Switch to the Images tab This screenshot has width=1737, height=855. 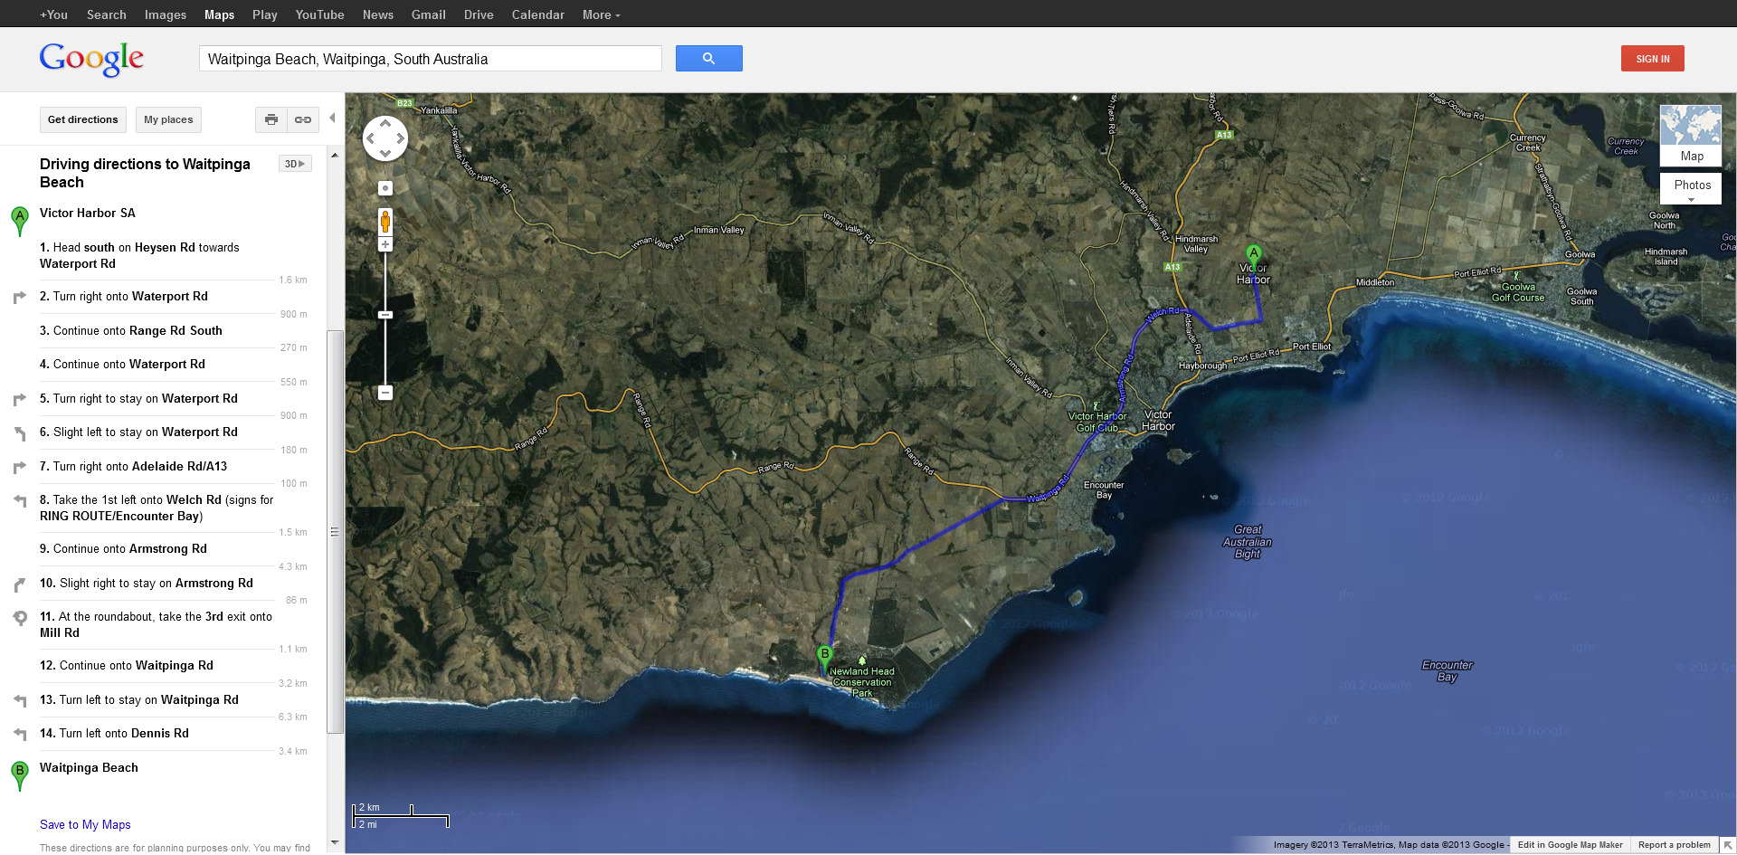pyautogui.click(x=165, y=14)
